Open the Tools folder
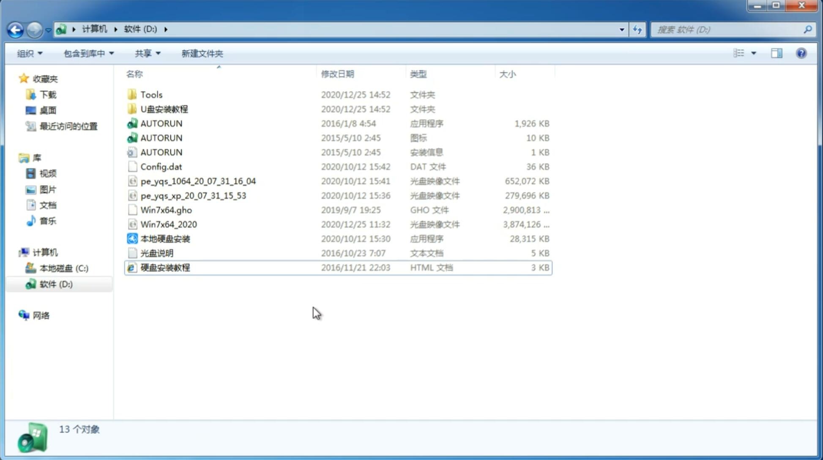 point(151,94)
